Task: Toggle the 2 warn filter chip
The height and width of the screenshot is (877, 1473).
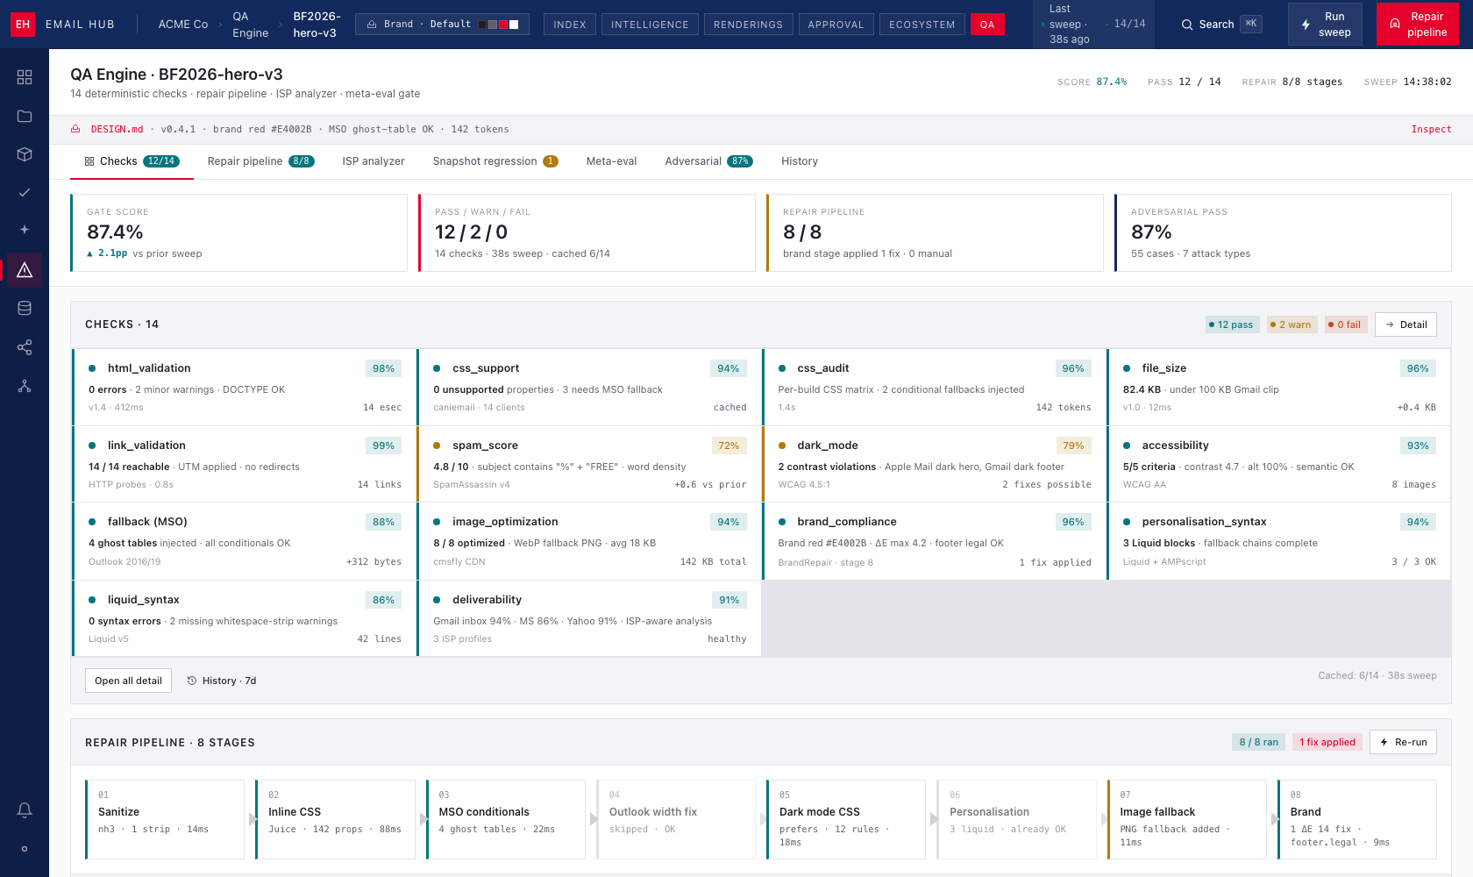Action: pos(1292,324)
